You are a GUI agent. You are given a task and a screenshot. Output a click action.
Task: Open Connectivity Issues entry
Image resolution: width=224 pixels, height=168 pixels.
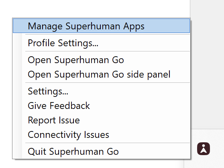[101, 135]
